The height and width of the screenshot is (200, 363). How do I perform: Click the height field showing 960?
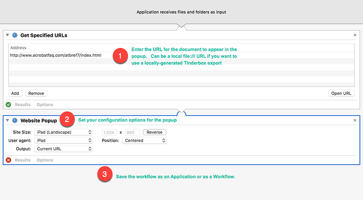(x=132, y=133)
